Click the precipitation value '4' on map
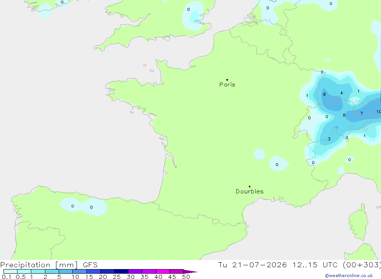This screenshot has width=381, height=279. (342, 93)
